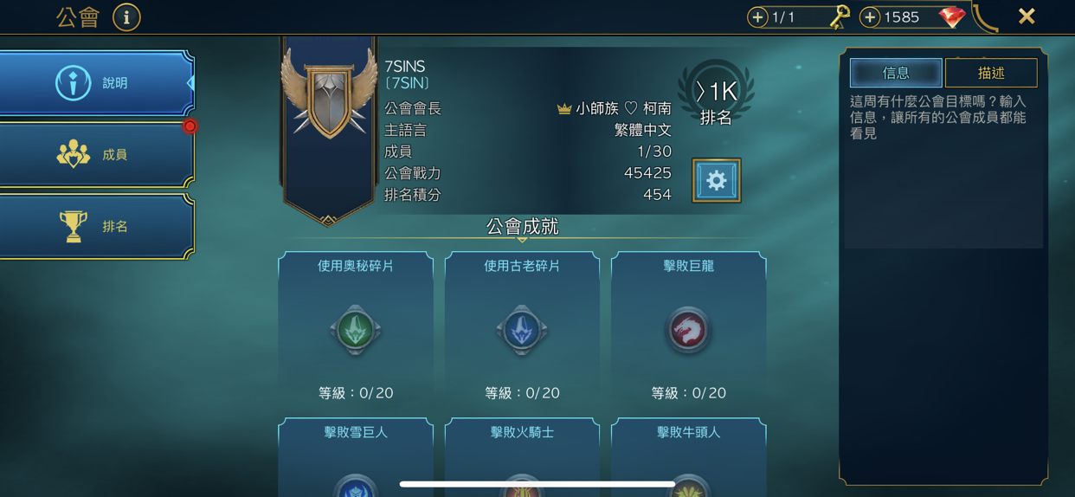1075x497 pixels.
Task: Add keys with plus icon
Action: point(757,17)
